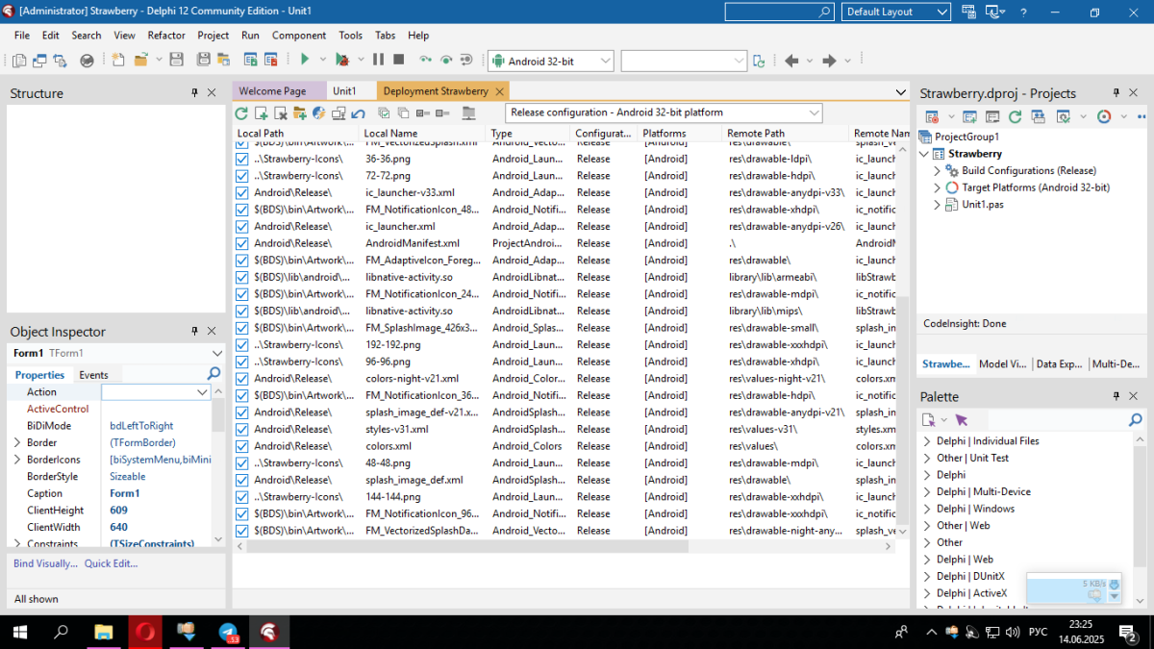This screenshot has height=649, width=1154.
Task: Open Opera browser from the Windows taskbar
Action: point(145,632)
